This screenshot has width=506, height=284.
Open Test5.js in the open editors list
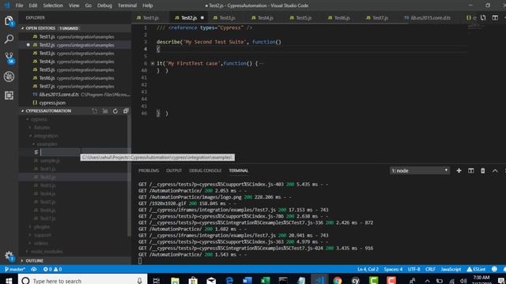tap(74, 70)
